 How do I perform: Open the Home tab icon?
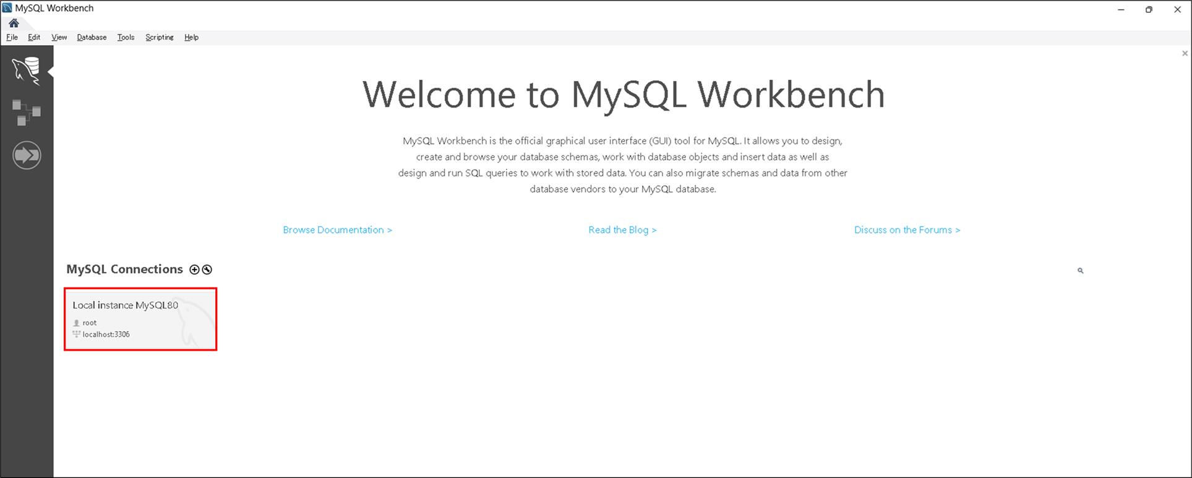tap(14, 23)
